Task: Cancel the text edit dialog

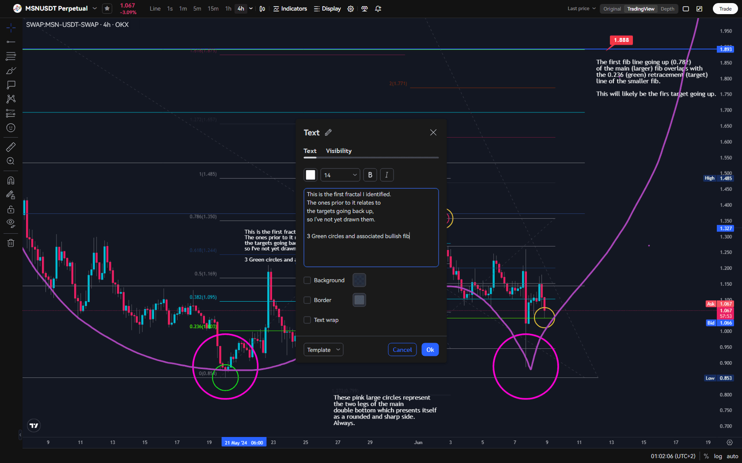Action: 402,350
